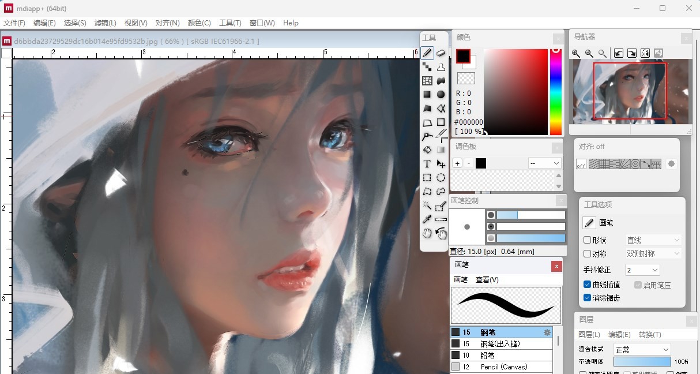Select the polygon selection tool
700x374 pixels.
pyautogui.click(x=427, y=192)
